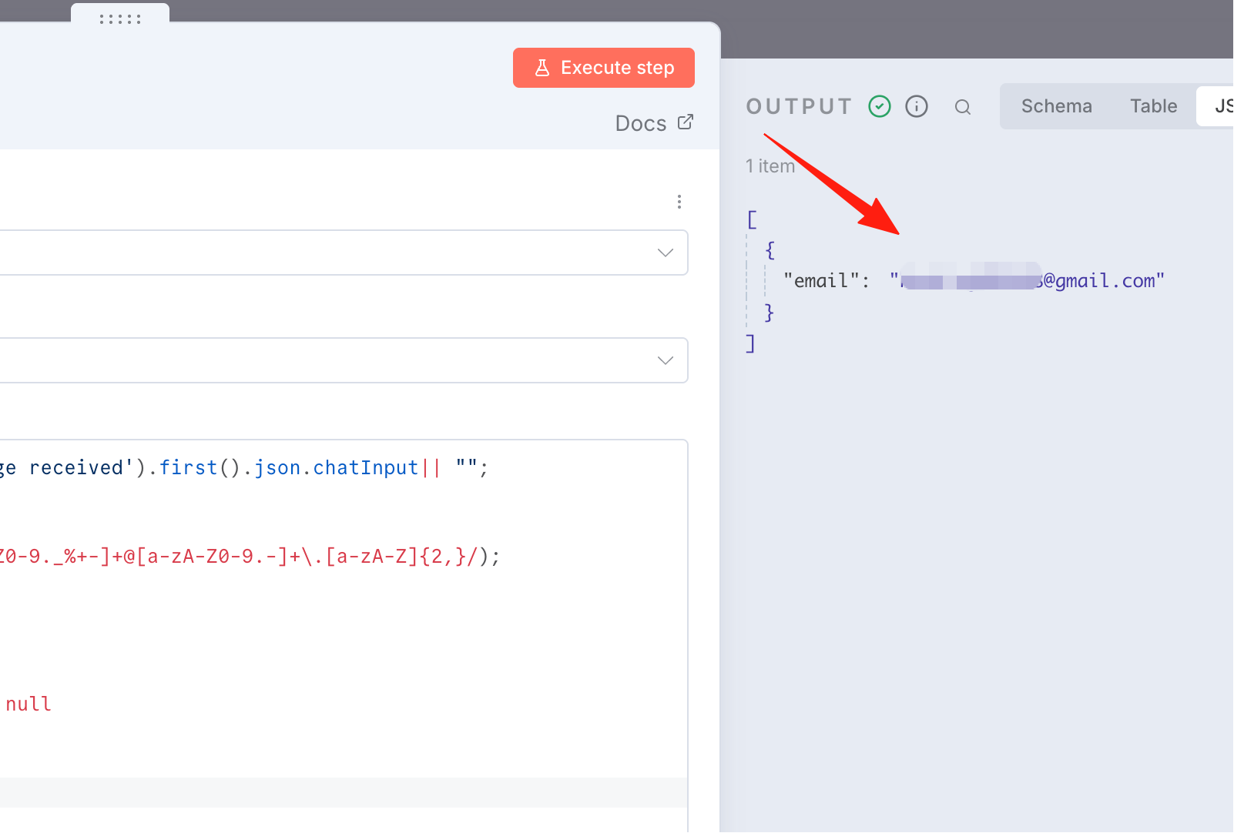Click the drag handle dots at panel top
Viewport: 1234px width, 833px height.
120,19
